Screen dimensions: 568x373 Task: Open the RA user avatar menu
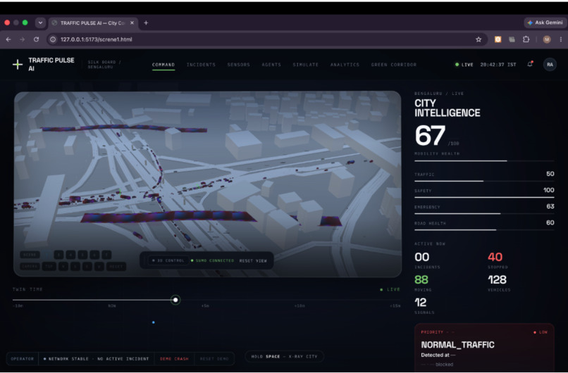pyautogui.click(x=550, y=65)
